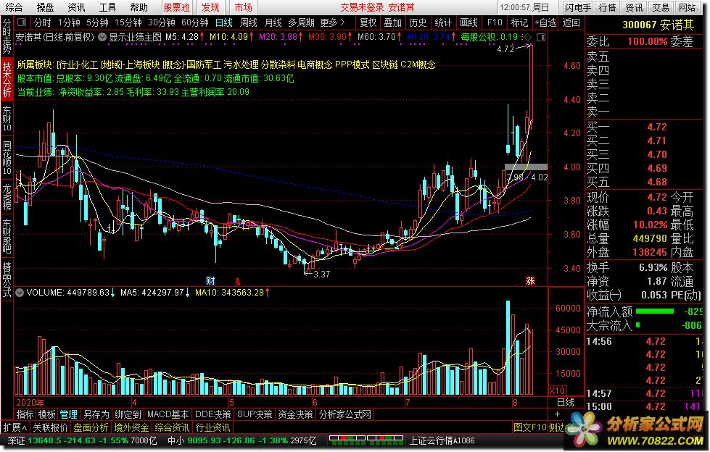Screen dimensions: 710x452
Task: Select the DDE决策 indicator tab
Action: pyautogui.click(x=212, y=414)
